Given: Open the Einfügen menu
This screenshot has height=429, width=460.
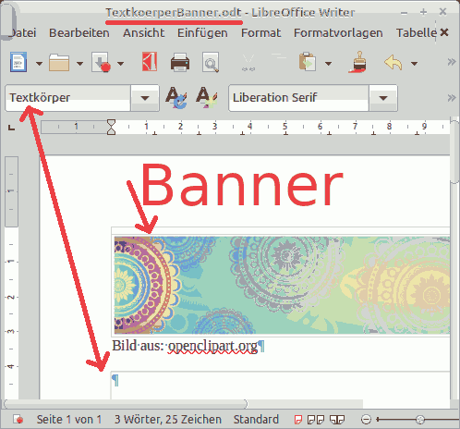Looking at the screenshot, I should point(202,32).
